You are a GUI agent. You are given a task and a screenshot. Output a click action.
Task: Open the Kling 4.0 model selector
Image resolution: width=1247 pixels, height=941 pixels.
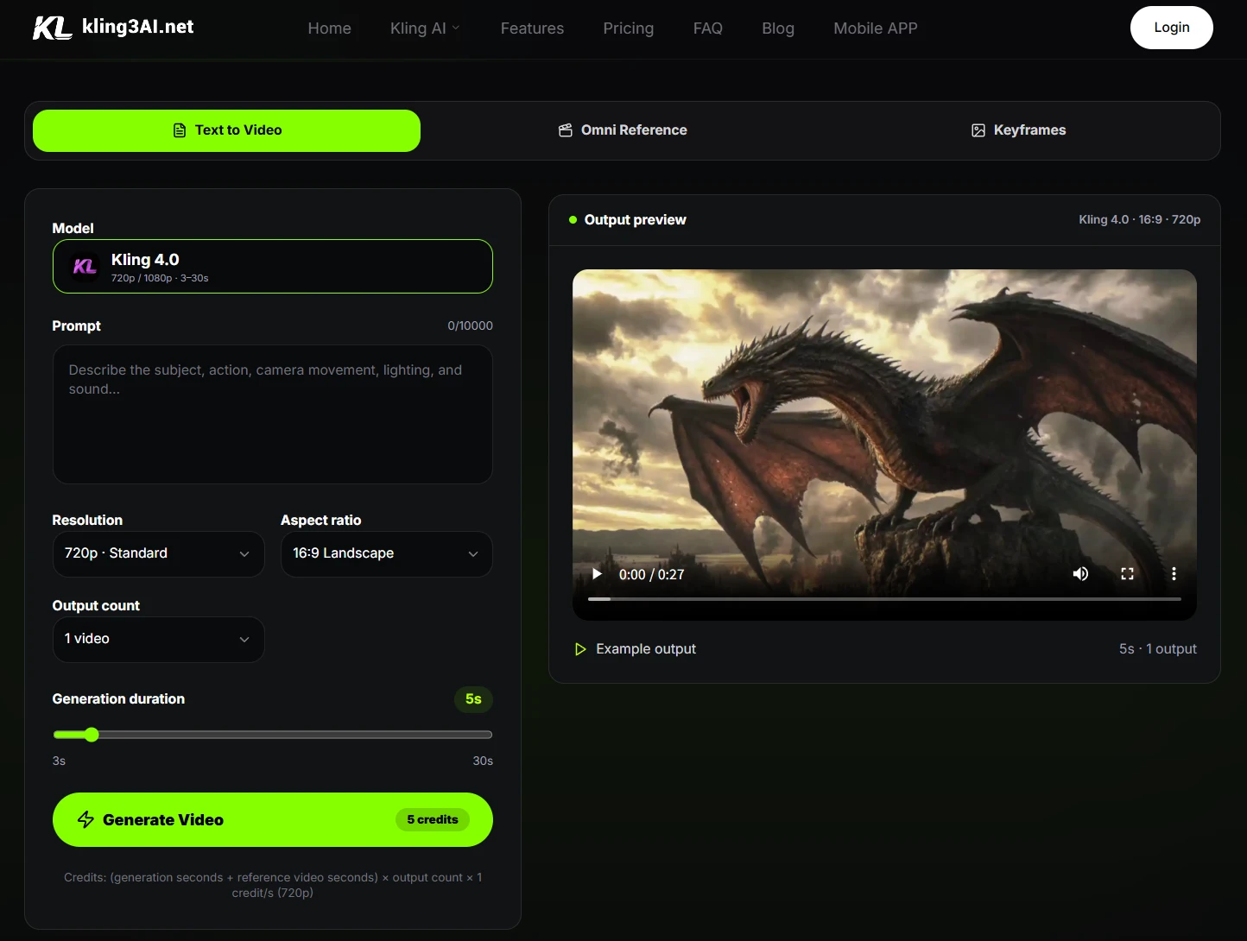pyautogui.click(x=273, y=267)
